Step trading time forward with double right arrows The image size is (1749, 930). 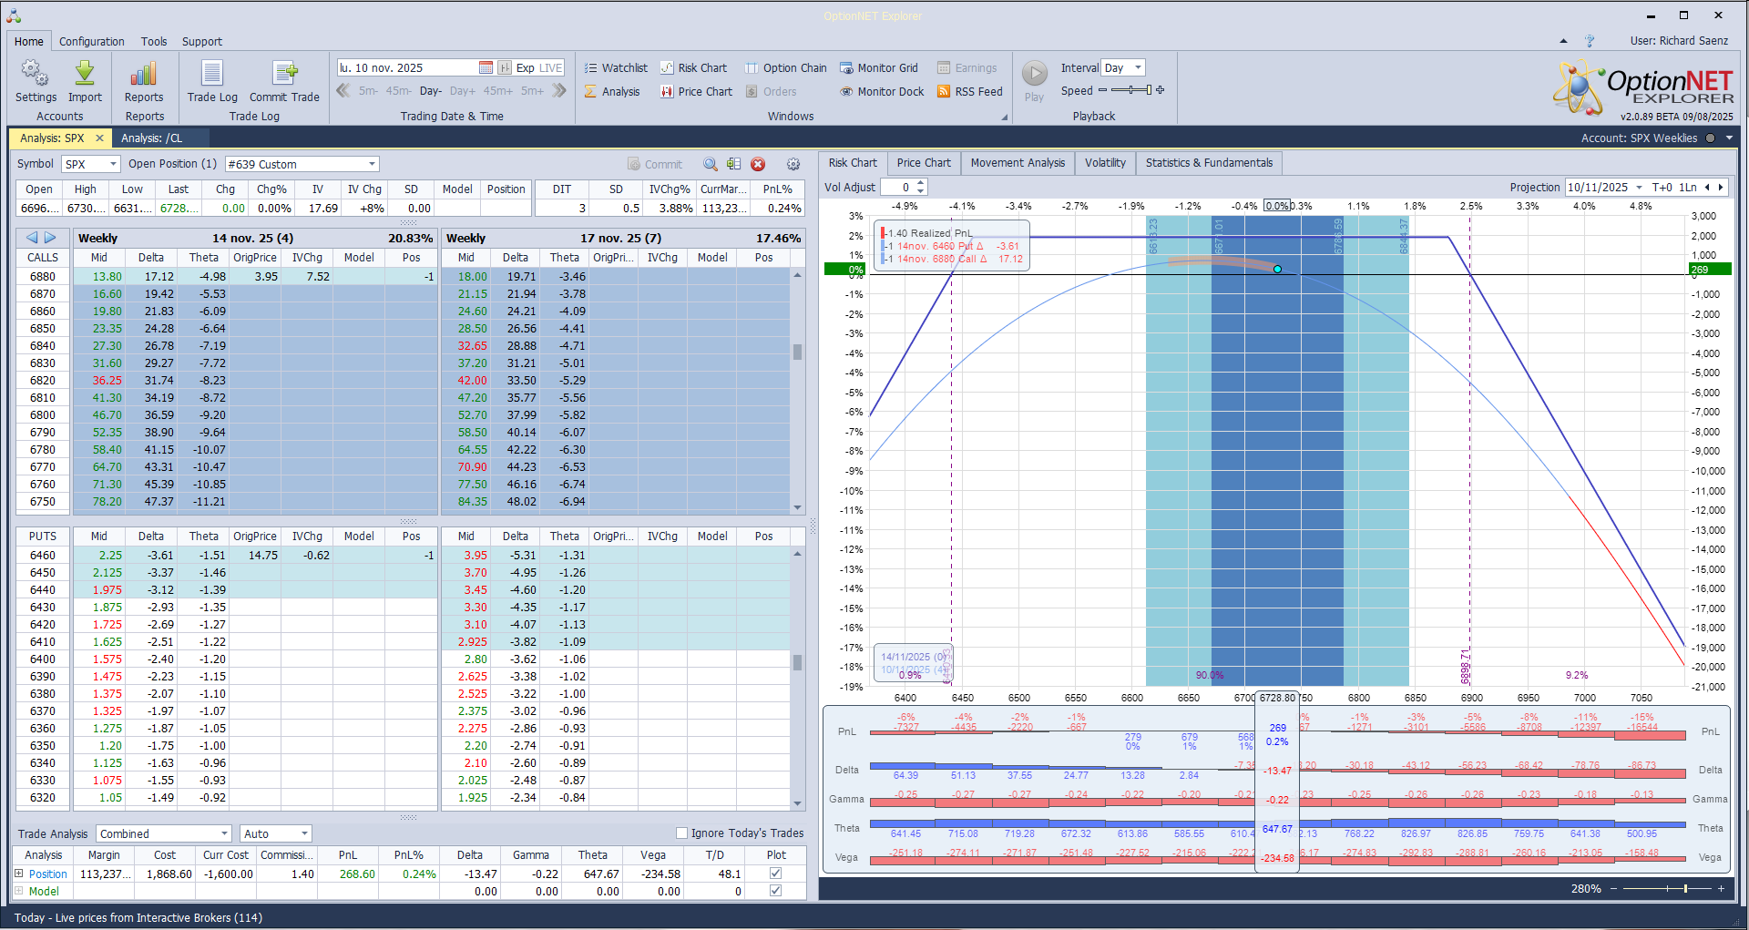[x=559, y=90]
